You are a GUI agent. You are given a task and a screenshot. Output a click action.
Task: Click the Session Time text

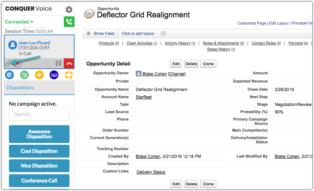29,31
